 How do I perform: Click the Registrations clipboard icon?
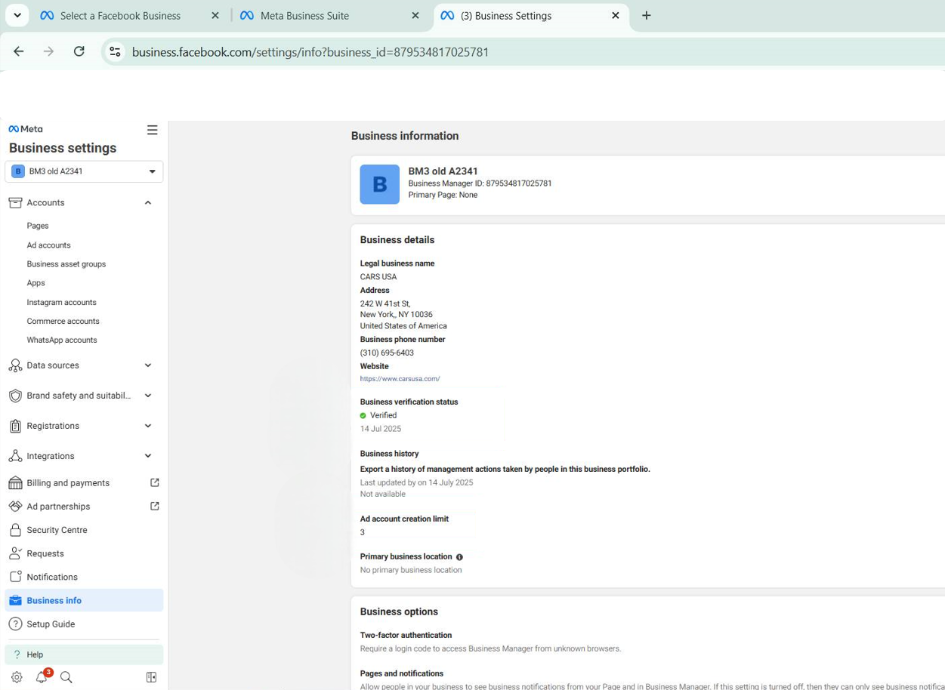coord(15,426)
